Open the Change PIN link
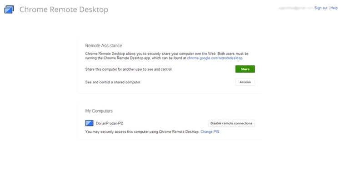The height and width of the screenshot is (169, 341). [210, 131]
